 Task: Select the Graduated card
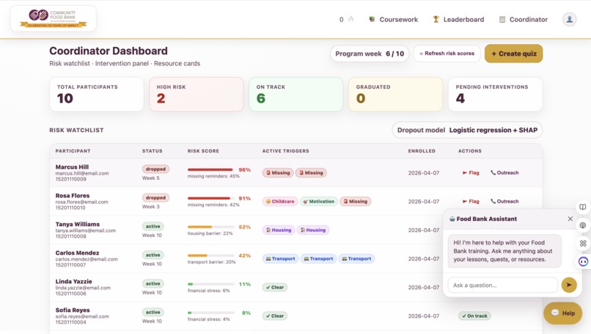coord(396,95)
